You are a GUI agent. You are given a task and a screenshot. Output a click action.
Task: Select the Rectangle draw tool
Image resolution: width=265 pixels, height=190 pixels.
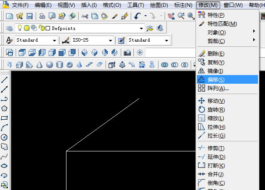click(5, 118)
